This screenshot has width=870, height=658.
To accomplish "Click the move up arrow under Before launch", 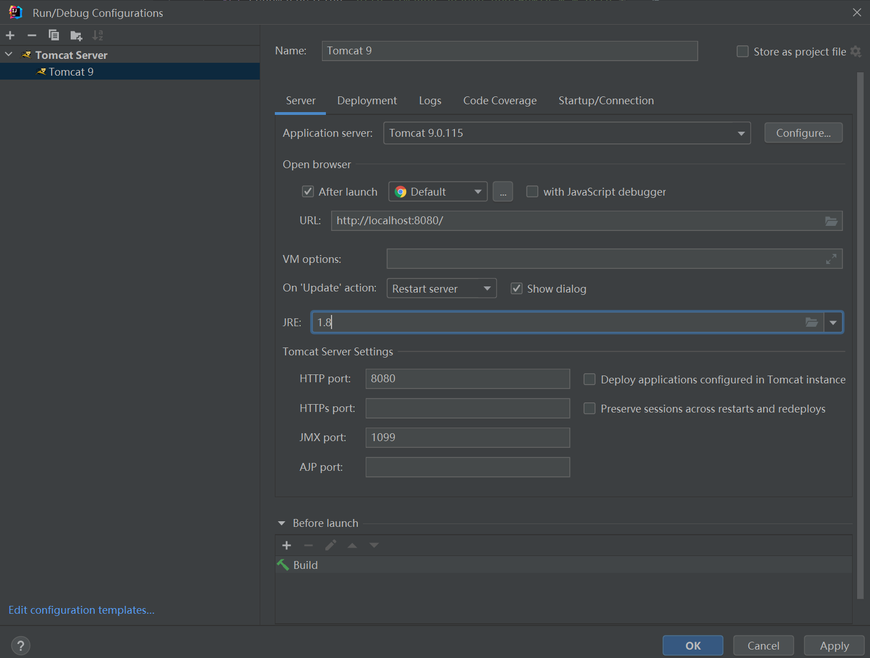I will click(352, 545).
